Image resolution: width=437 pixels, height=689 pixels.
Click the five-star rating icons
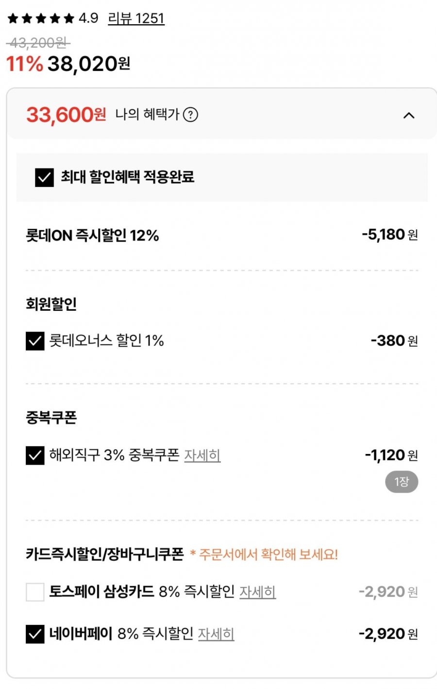(41, 19)
